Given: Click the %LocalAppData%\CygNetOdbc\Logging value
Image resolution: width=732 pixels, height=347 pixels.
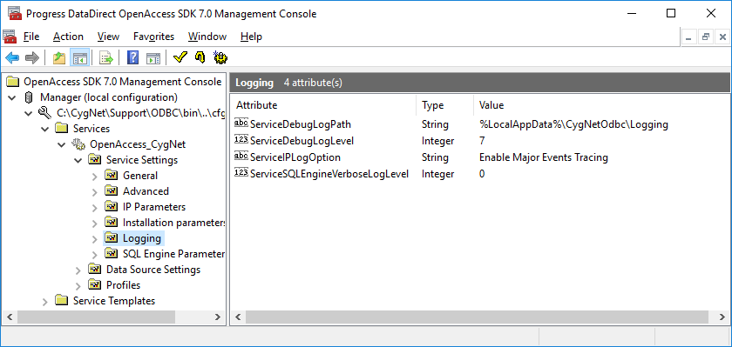Looking at the screenshot, I should tap(573, 124).
